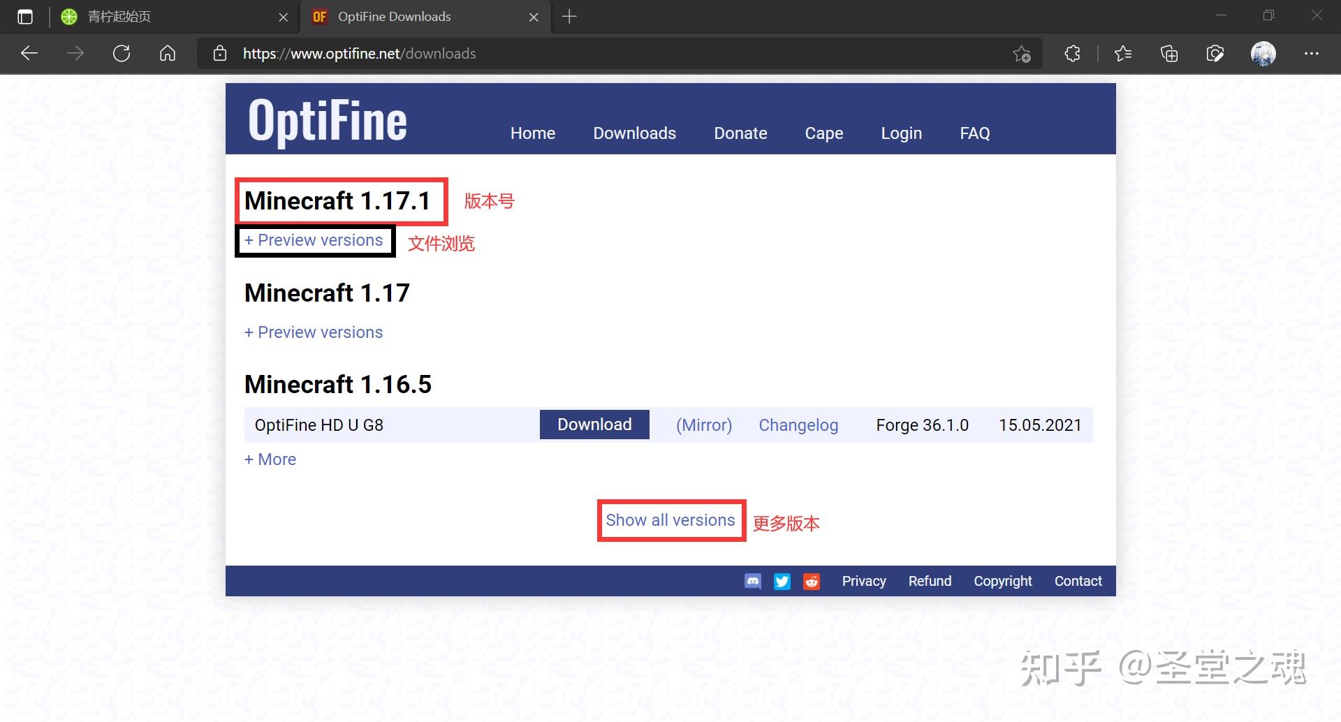Expand More versions under Minecraft 1.16.5
This screenshot has height=722, width=1341.
[270, 459]
